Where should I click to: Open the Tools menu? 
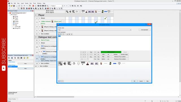pos(35,3)
